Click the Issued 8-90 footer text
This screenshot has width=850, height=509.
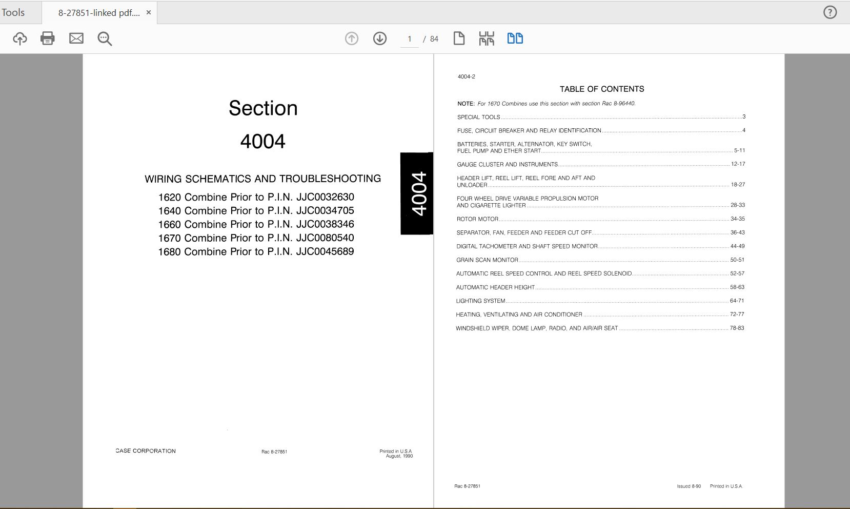[689, 486]
